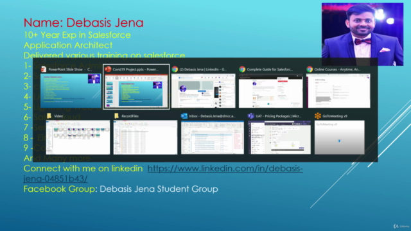Click 'Connect with me on linkedin' text
Screen dimensions: 411x231
pyautogui.click(x=83, y=168)
